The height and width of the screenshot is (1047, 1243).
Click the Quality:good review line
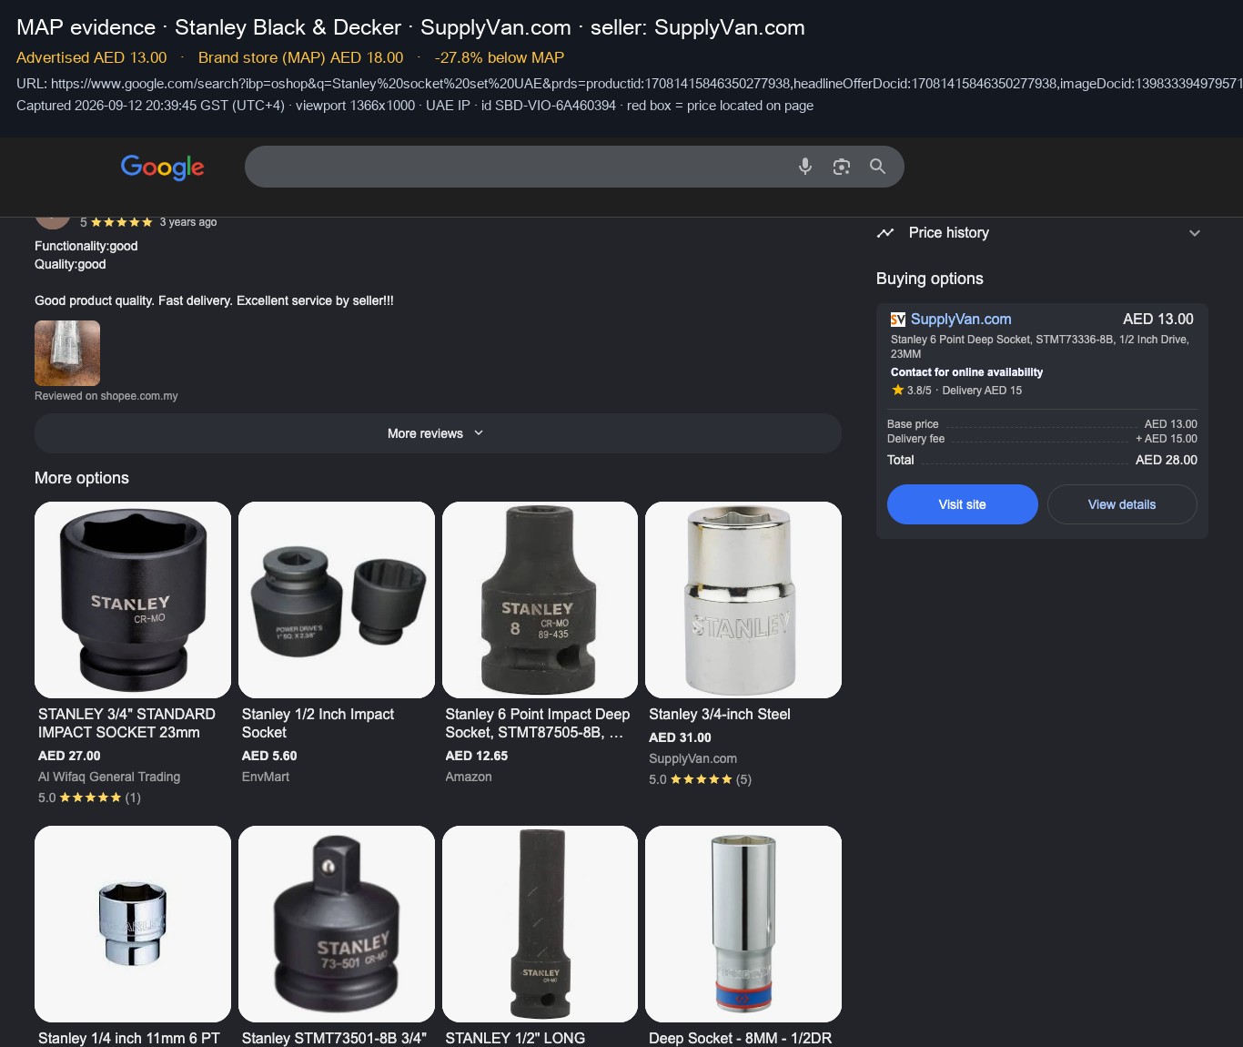tap(70, 264)
